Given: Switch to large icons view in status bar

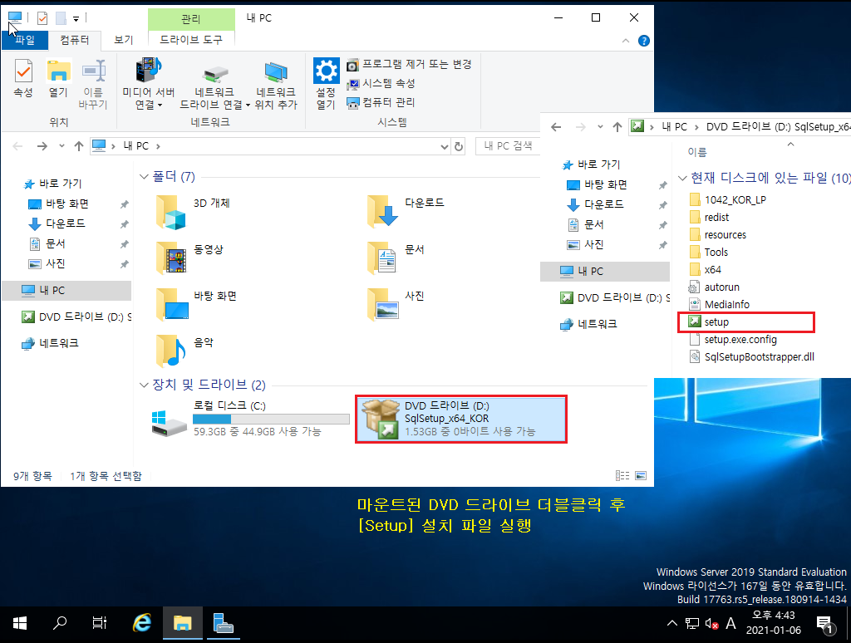Looking at the screenshot, I should pos(641,476).
